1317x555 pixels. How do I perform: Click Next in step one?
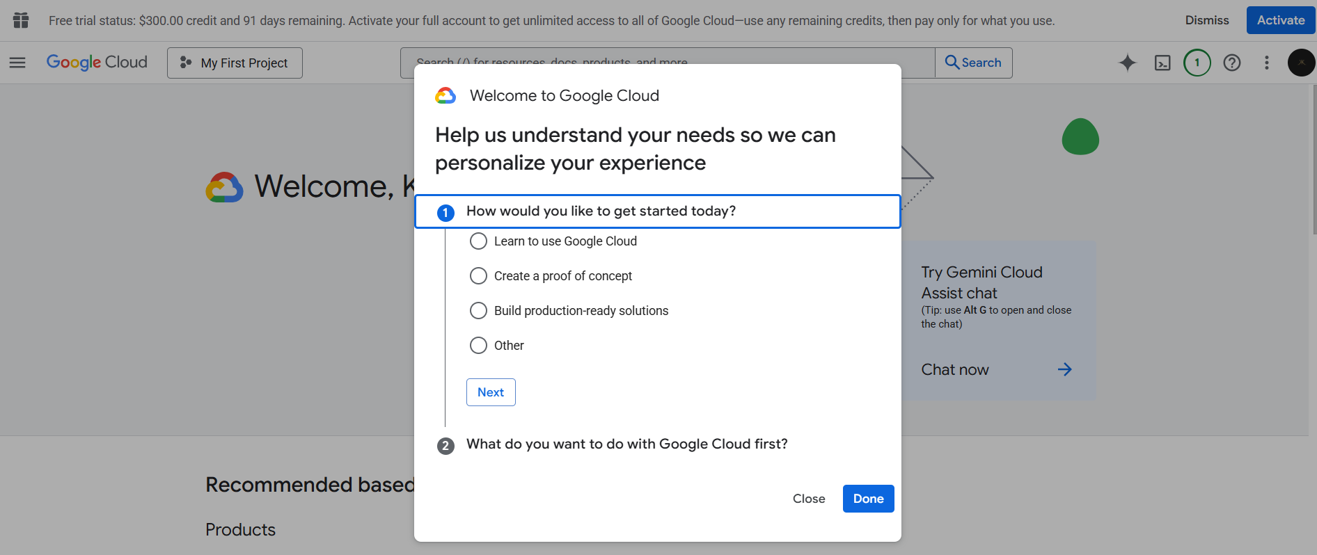coord(491,392)
